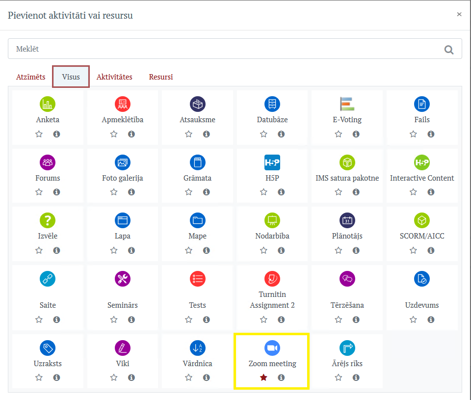Star the Uzdevums activity as favorite
471x400 pixels.
pos(413,320)
